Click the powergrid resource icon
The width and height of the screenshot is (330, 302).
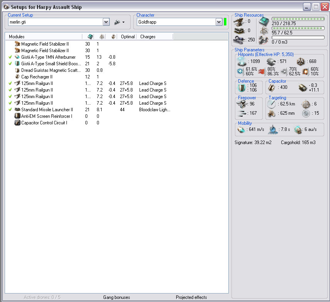click(x=264, y=31)
